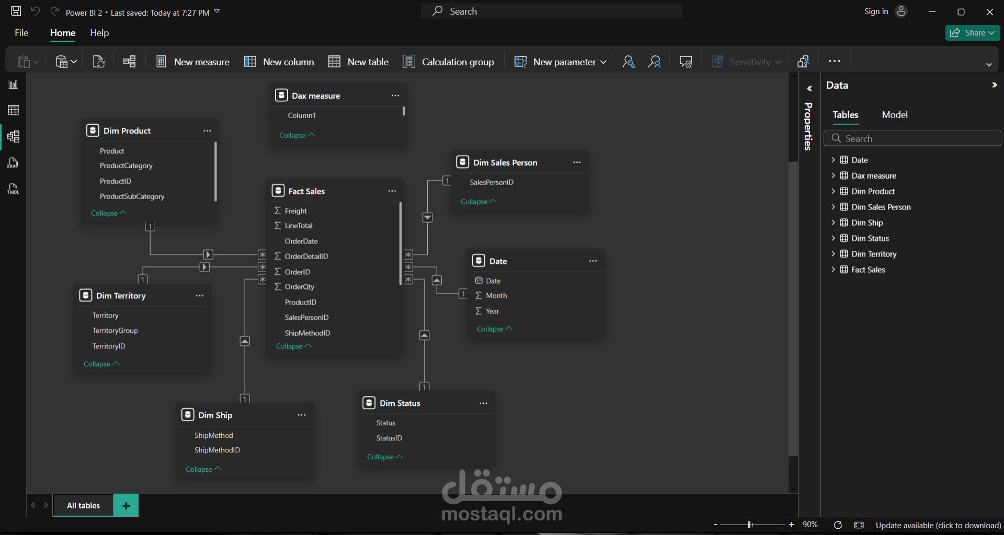
Task: Expand Dim Sales Person in Data pane
Action: 833,207
